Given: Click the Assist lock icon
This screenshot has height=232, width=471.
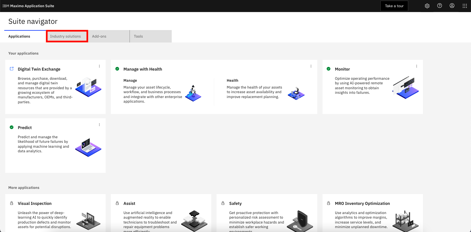Looking at the screenshot, I should tap(117, 203).
